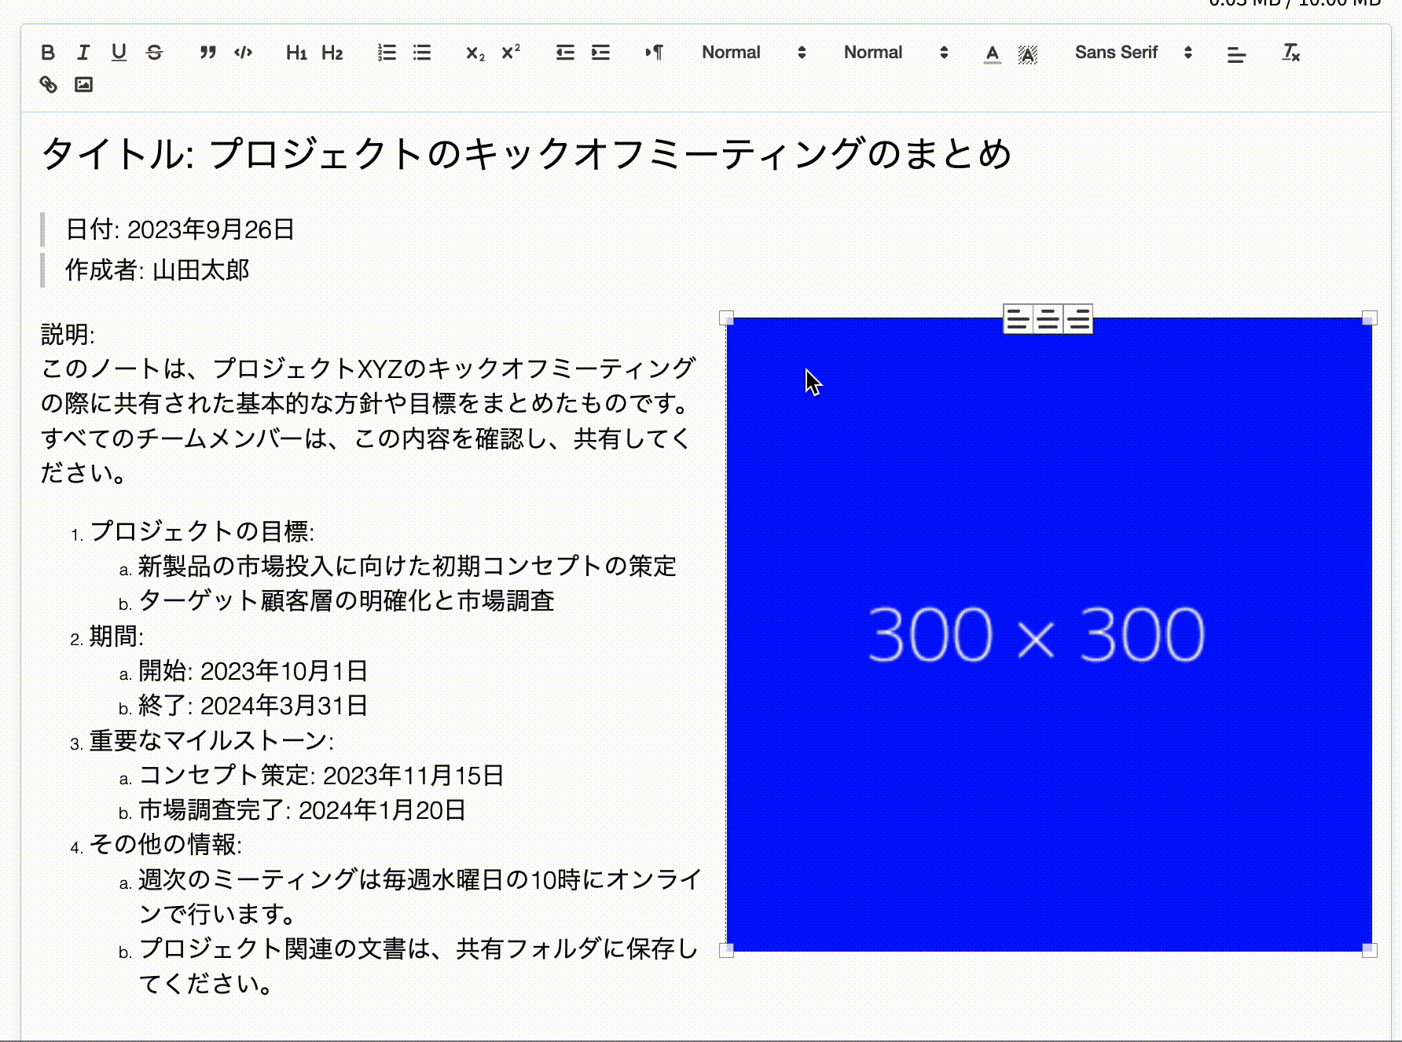Screen dimensions: 1402x1042
Task: Toggle italic formatting
Action: coord(83,53)
